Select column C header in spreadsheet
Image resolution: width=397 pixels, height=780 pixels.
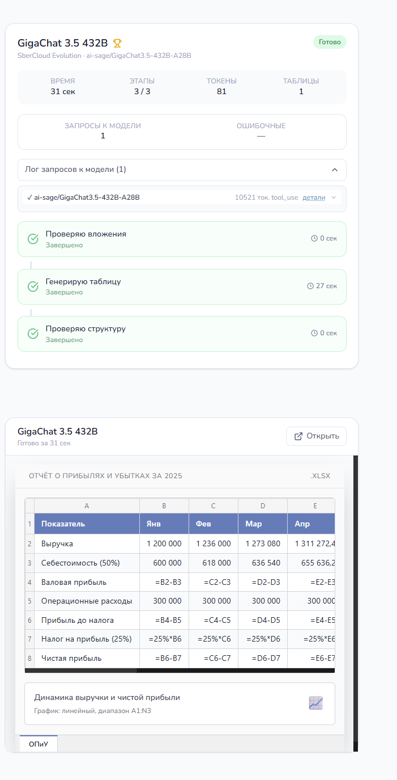[214, 506]
